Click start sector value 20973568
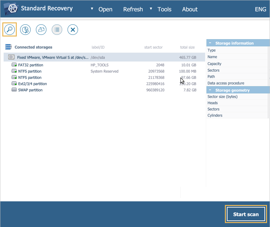Image resolution: width=270 pixels, height=227 pixels. point(156,71)
